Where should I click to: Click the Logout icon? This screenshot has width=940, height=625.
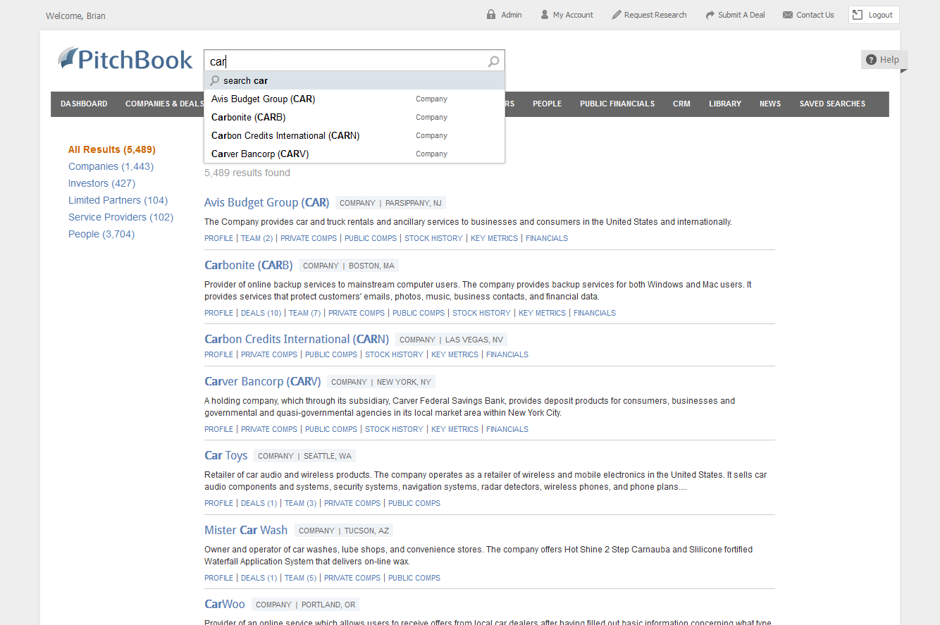point(858,15)
